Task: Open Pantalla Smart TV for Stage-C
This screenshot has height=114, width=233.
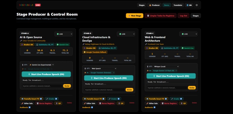Action: (156, 99)
